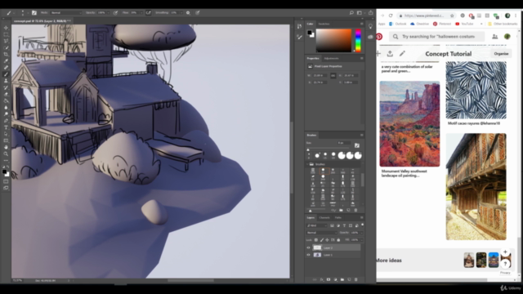The height and width of the screenshot is (294, 523).
Task: Toggle lock all padlock in Layers panel
Action: pyautogui.click(x=338, y=240)
